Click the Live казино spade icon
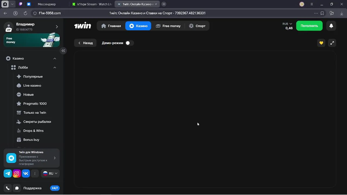This screenshot has width=347, height=195. [19, 86]
